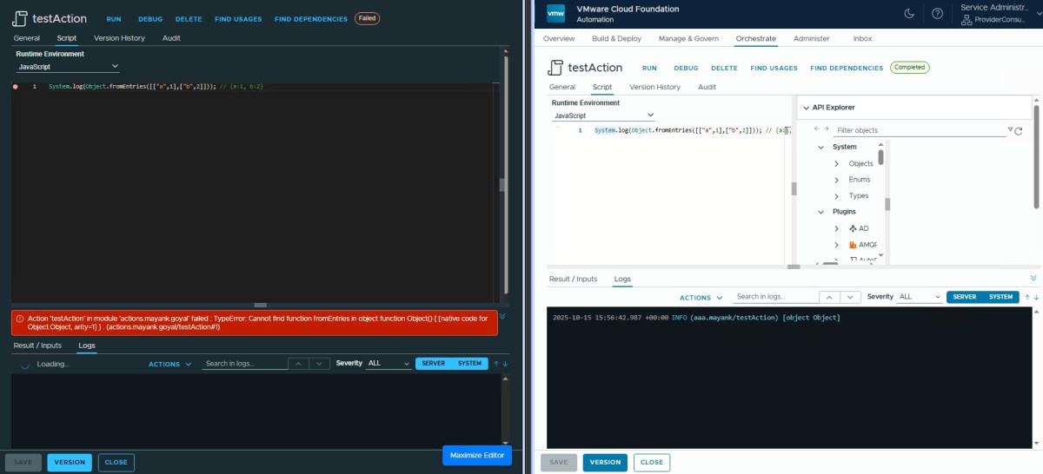Click sort descending arrow in light logs
Viewport: 1043px width, 474px height.
point(1035,297)
